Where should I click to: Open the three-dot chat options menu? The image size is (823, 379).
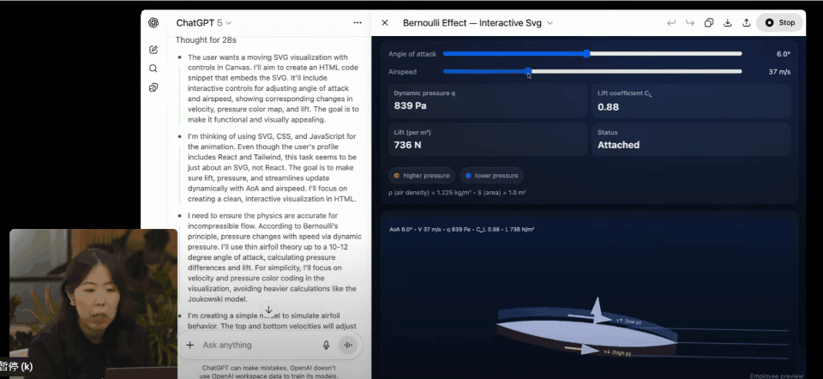[357, 23]
